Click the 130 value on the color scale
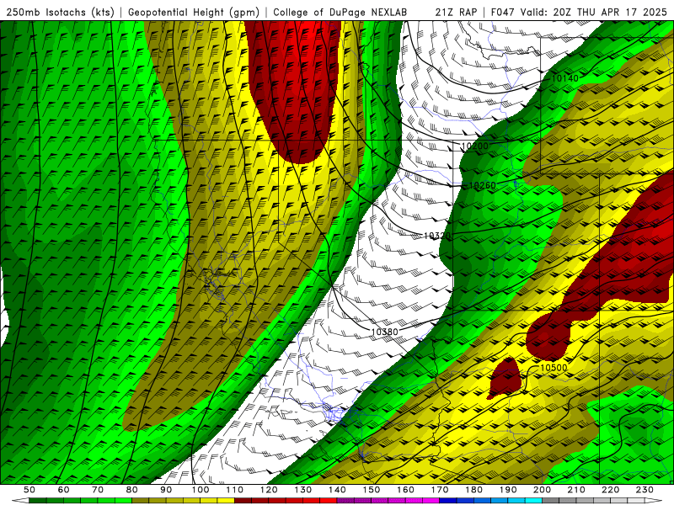 pyautogui.click(x=302, y=490)
